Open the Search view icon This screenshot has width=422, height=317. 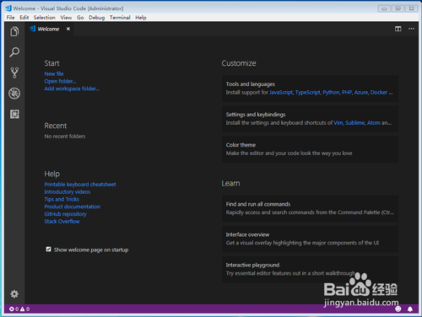[x=14, y=52]
